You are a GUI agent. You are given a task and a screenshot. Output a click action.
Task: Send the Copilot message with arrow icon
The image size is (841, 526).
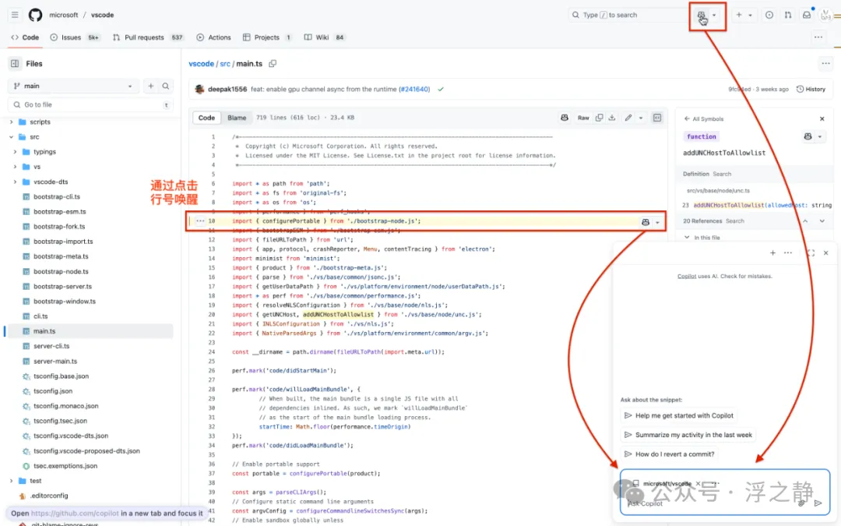818,503
